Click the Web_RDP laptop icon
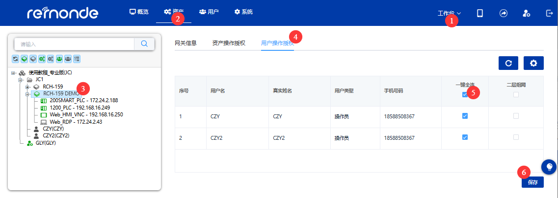This screenshot has width=558, height=198. click(44, 122)
